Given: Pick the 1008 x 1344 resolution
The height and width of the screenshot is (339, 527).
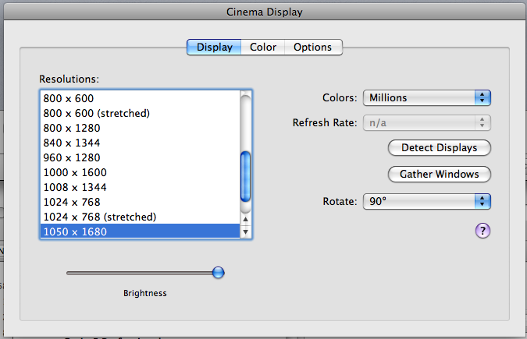Looking at the screenshot, I should click(141, 187).
